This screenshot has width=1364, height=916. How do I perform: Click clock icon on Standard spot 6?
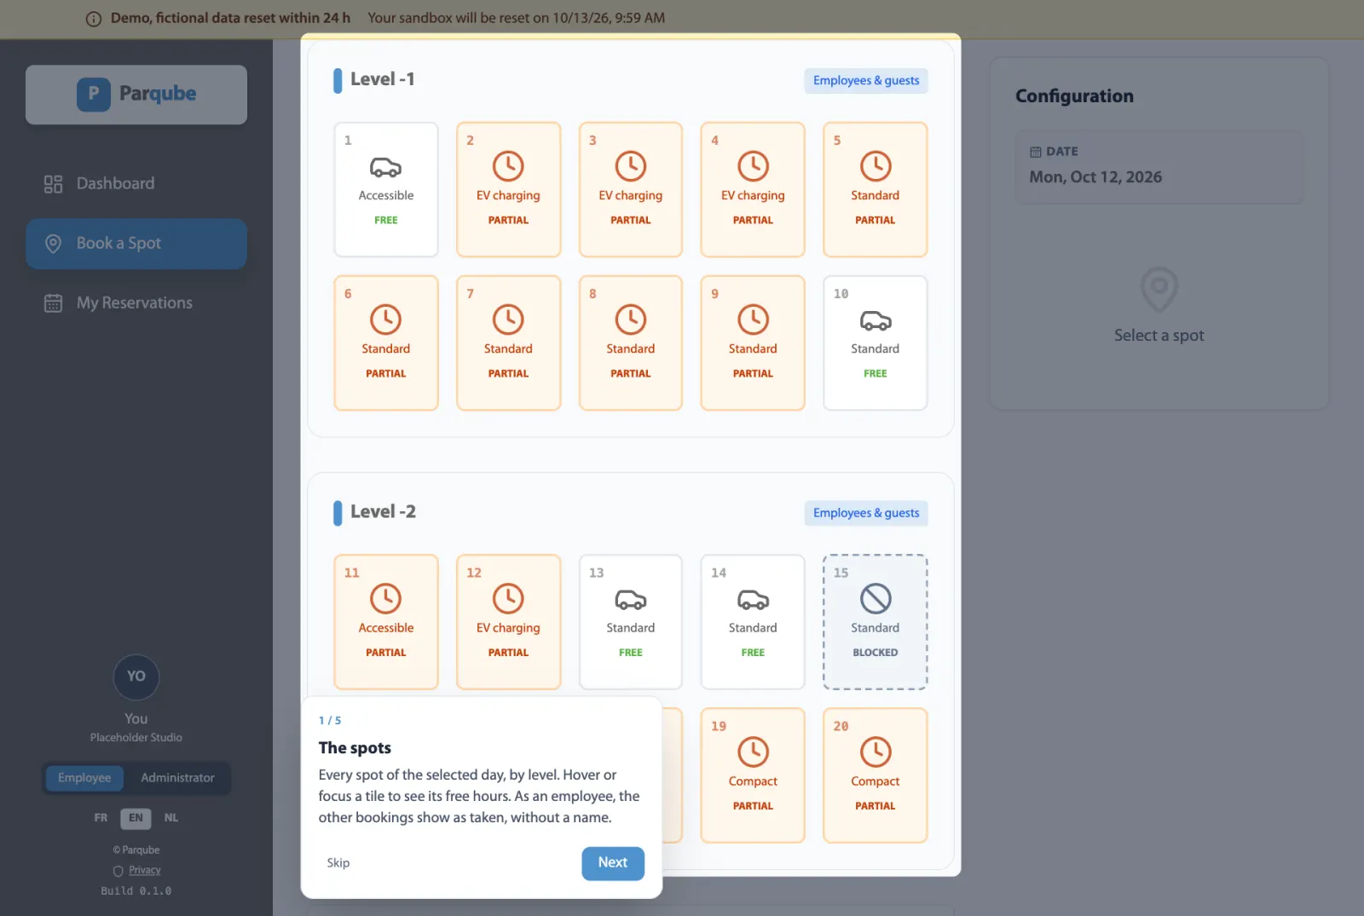tap(385, 320)
